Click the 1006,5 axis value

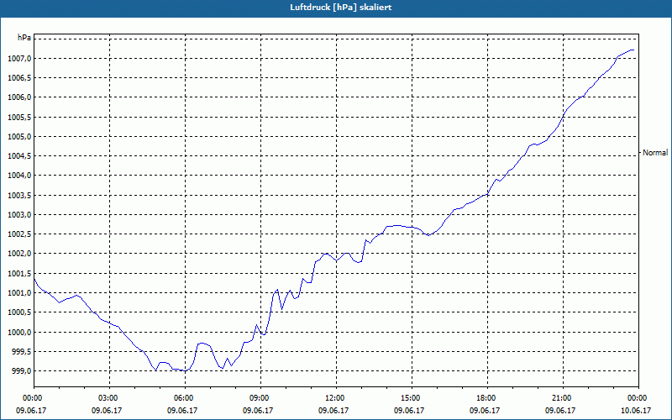(x=19, y=78)
